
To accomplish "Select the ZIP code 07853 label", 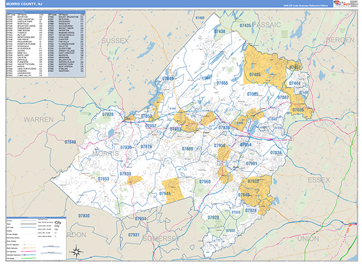I will (104, 179).
